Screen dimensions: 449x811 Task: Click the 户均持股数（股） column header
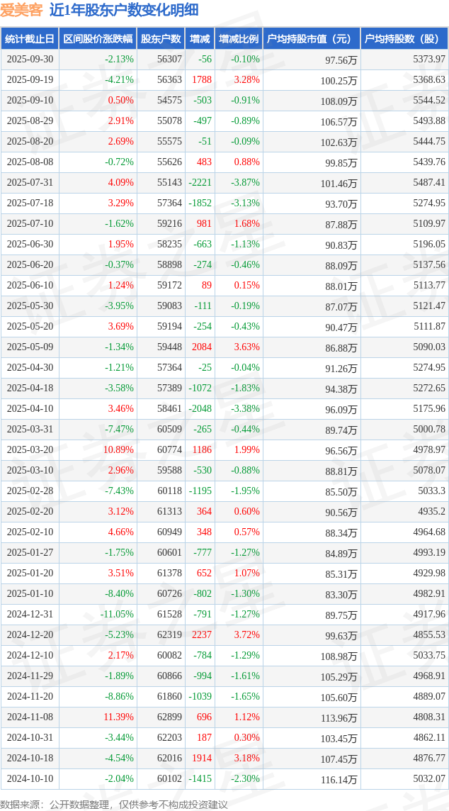click(404, 39)
